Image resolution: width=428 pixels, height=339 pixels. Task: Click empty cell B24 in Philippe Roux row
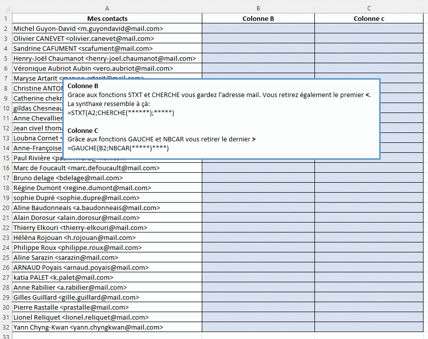(258, 247)
